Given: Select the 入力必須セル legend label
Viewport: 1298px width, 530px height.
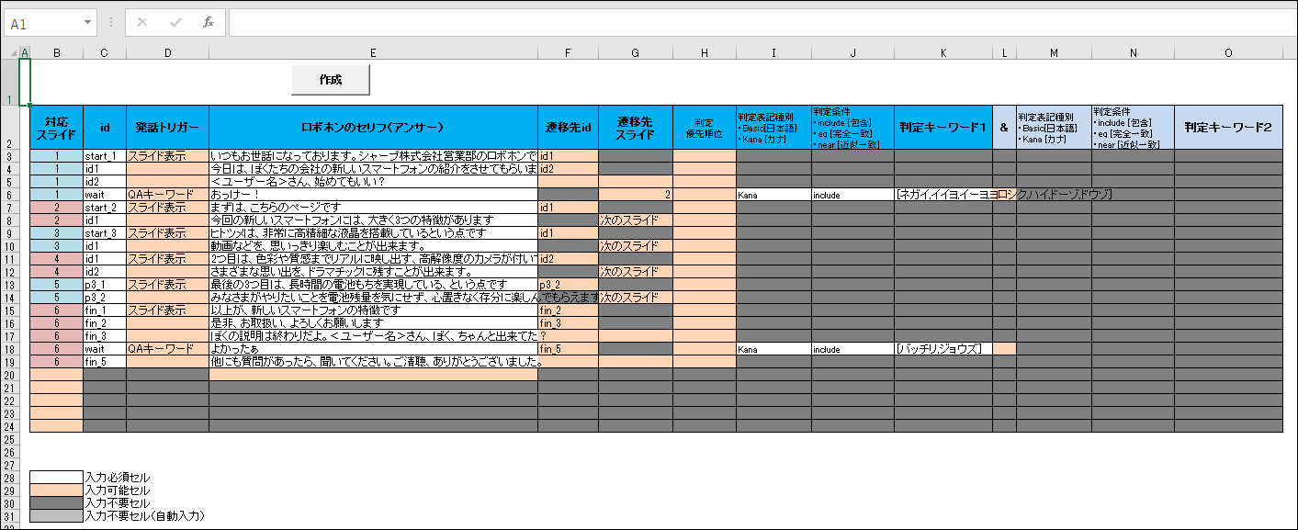Looking at the screenshot, I should (117, 478).
